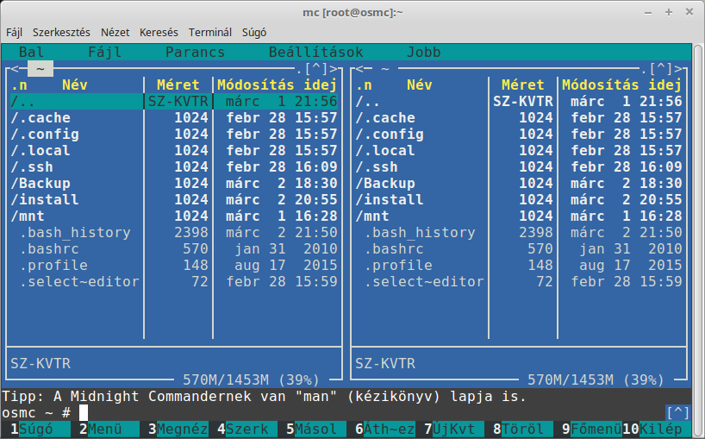Click left panel path tilde label
The height and width of the screenshot is (439, 705).
(x=41, y=69)
